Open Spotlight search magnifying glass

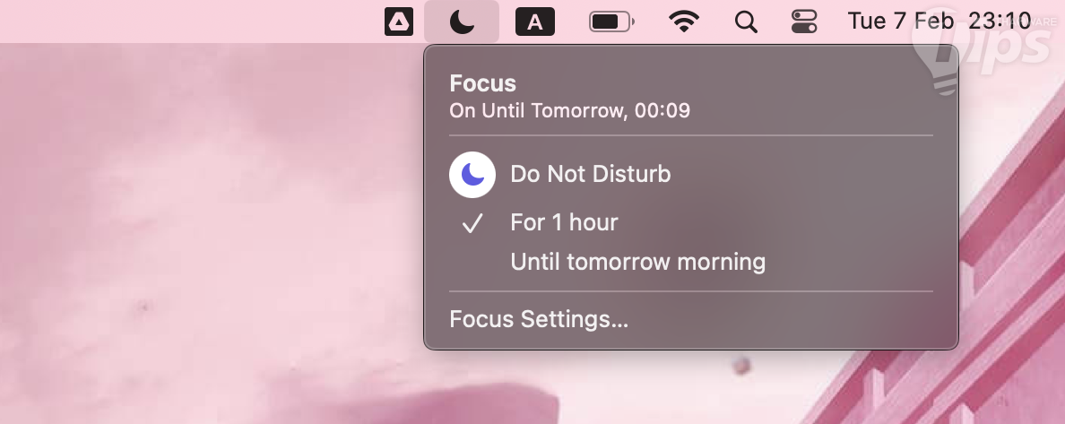point(746,22)
